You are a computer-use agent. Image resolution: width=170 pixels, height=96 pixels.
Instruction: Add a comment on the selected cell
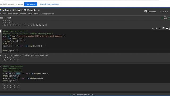163,29
